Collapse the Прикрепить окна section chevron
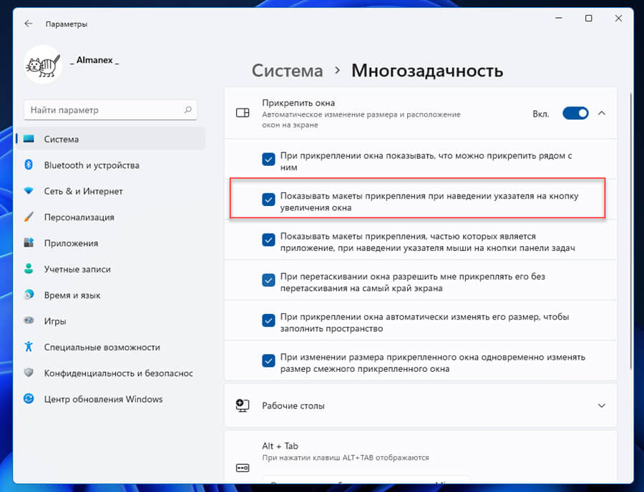 point(602,113)
